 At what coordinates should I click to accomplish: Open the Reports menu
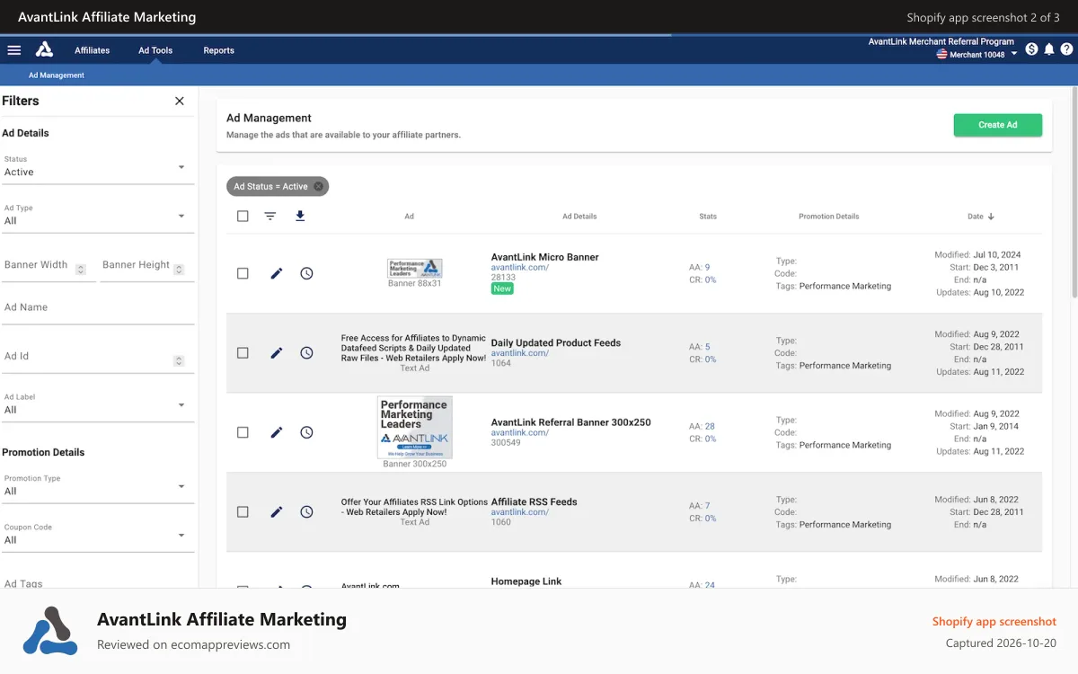pyautogui.click(x=219, y=50)
